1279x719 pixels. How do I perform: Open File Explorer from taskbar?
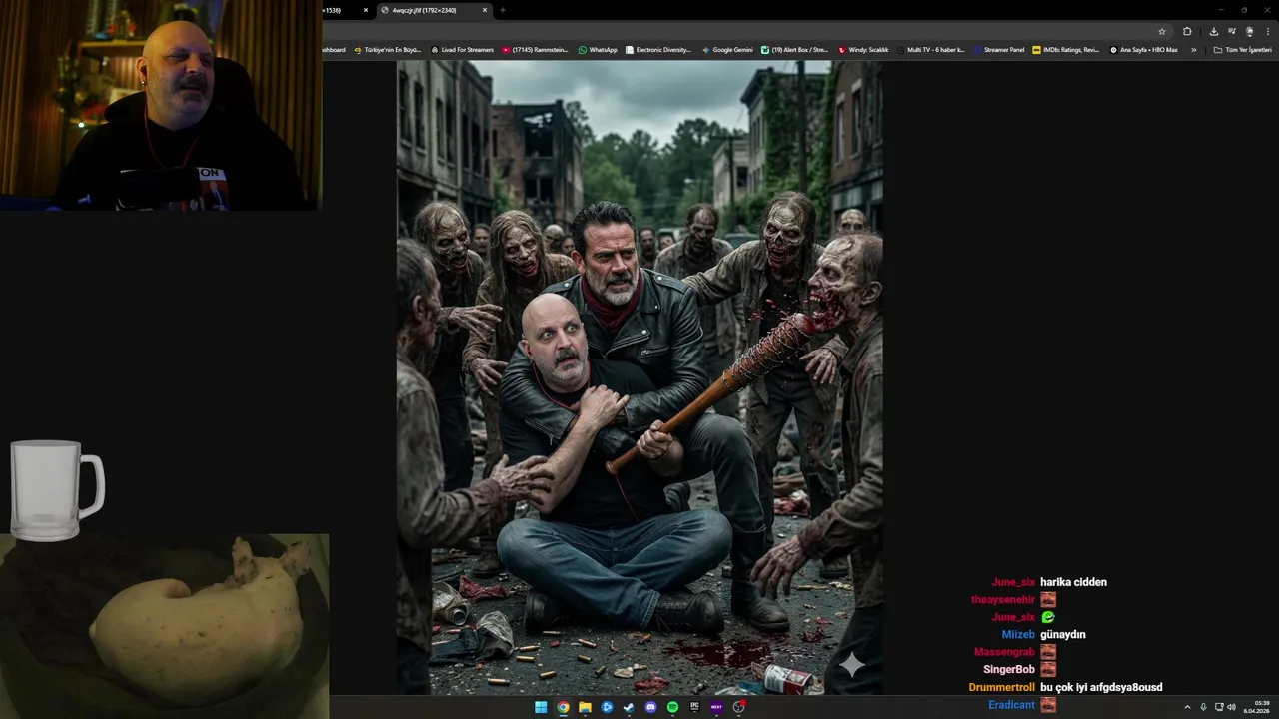pyautogui.click(x=585, y=707)
